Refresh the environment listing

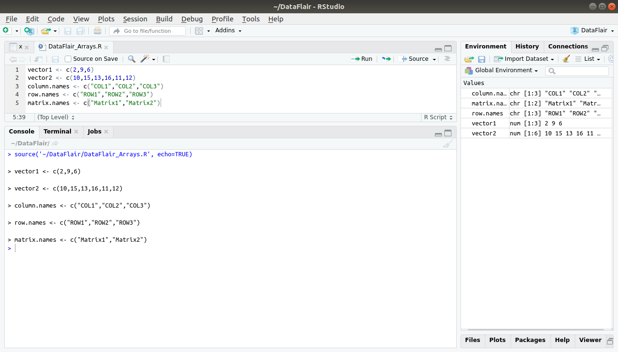click(x=612, y=59)
